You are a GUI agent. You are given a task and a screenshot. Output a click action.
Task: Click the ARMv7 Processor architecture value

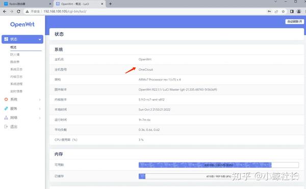(160, 80)
